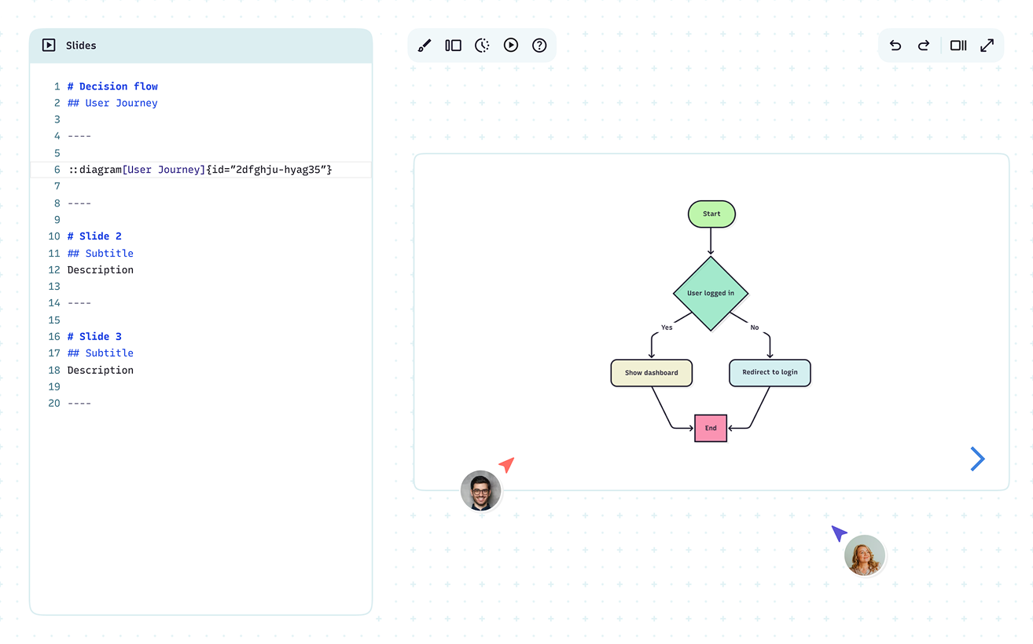Select the User logged in diamond

click(711, 293)
